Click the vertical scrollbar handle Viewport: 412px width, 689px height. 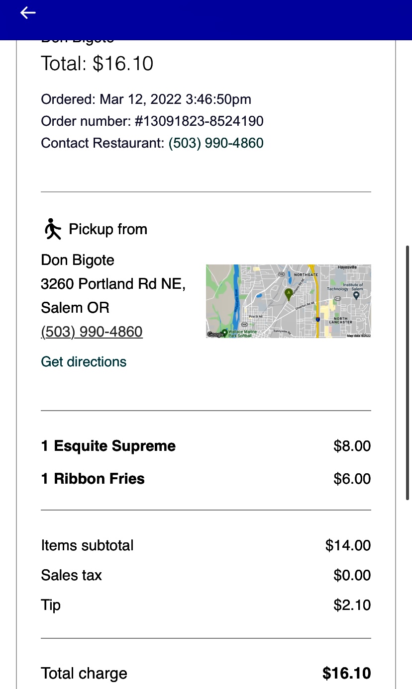(x=408, y=373)
